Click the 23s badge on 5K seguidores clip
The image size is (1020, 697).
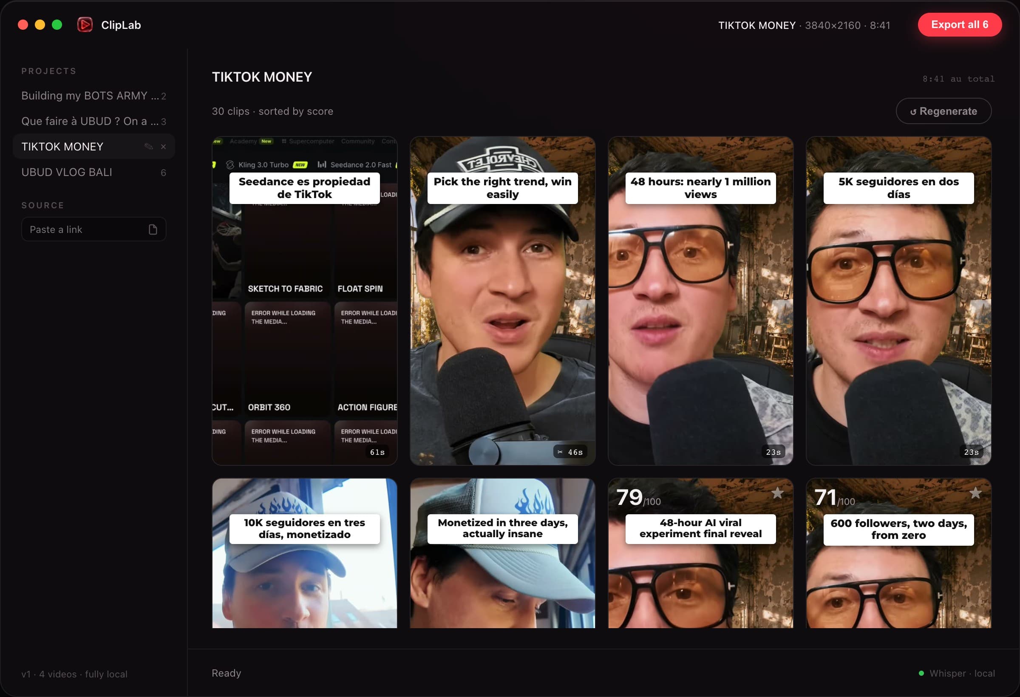pos(971,452)
